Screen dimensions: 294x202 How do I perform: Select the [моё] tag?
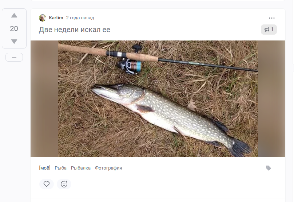45,168
